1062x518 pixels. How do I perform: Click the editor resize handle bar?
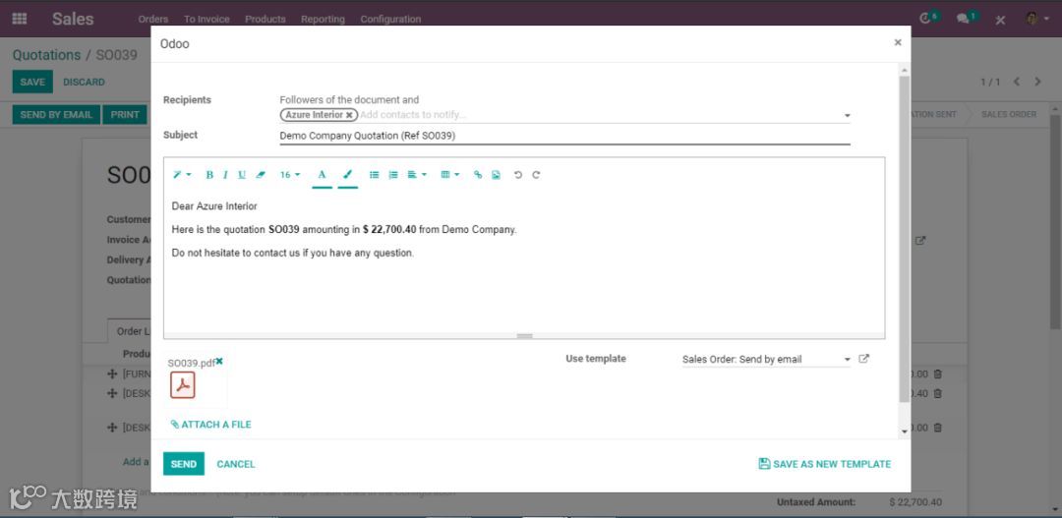524,336
